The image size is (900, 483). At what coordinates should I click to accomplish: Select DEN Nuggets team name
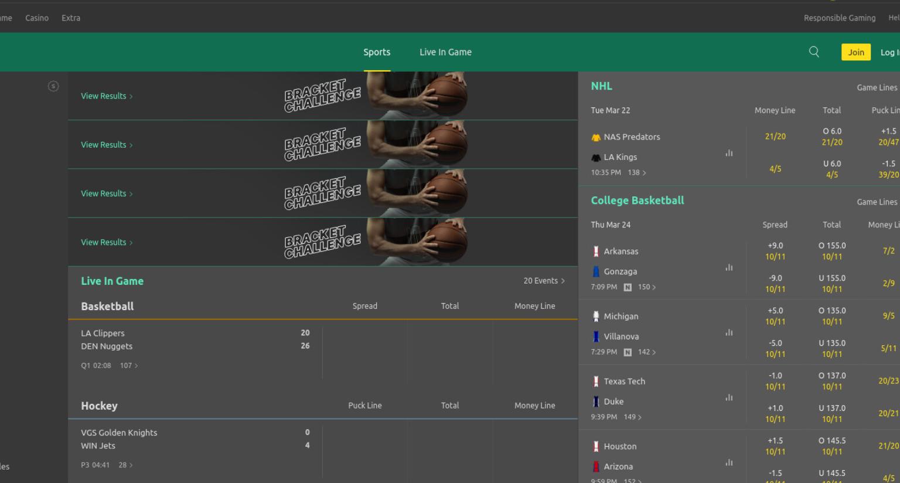pos(107,346)
